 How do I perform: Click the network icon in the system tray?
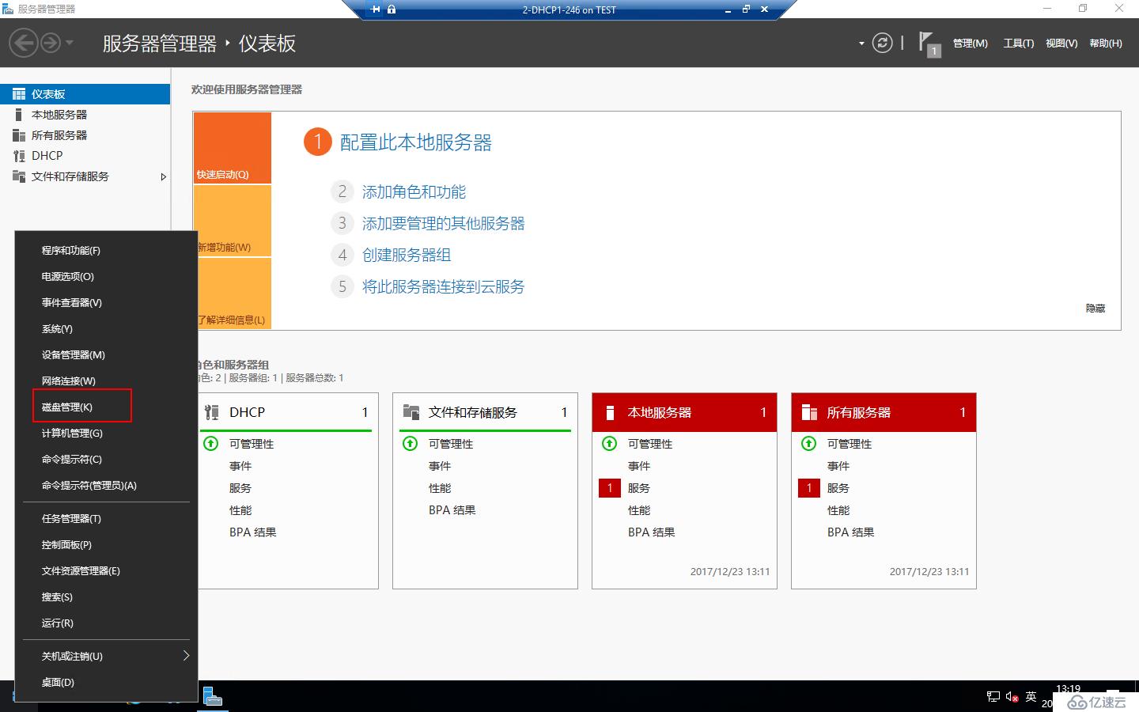click(993, 697)
